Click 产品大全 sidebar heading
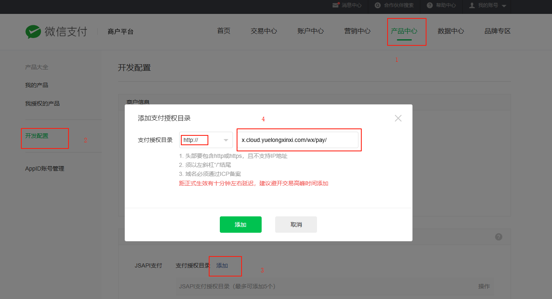The image size is (552, 299). (36, 67)
